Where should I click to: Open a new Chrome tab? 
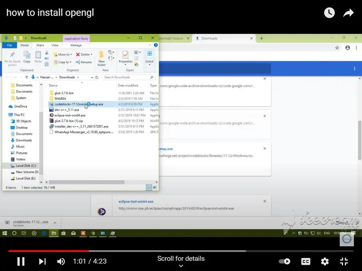[x=261, y=38]
